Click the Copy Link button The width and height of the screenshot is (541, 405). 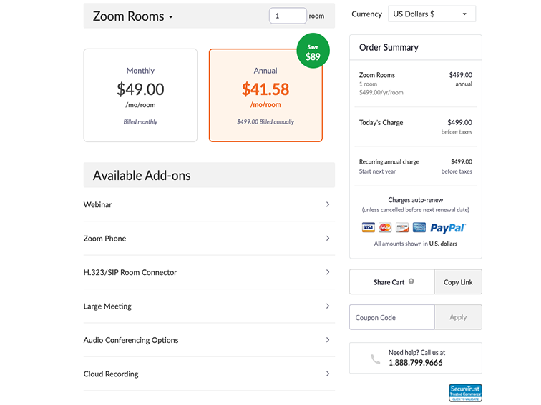[458, 282]
